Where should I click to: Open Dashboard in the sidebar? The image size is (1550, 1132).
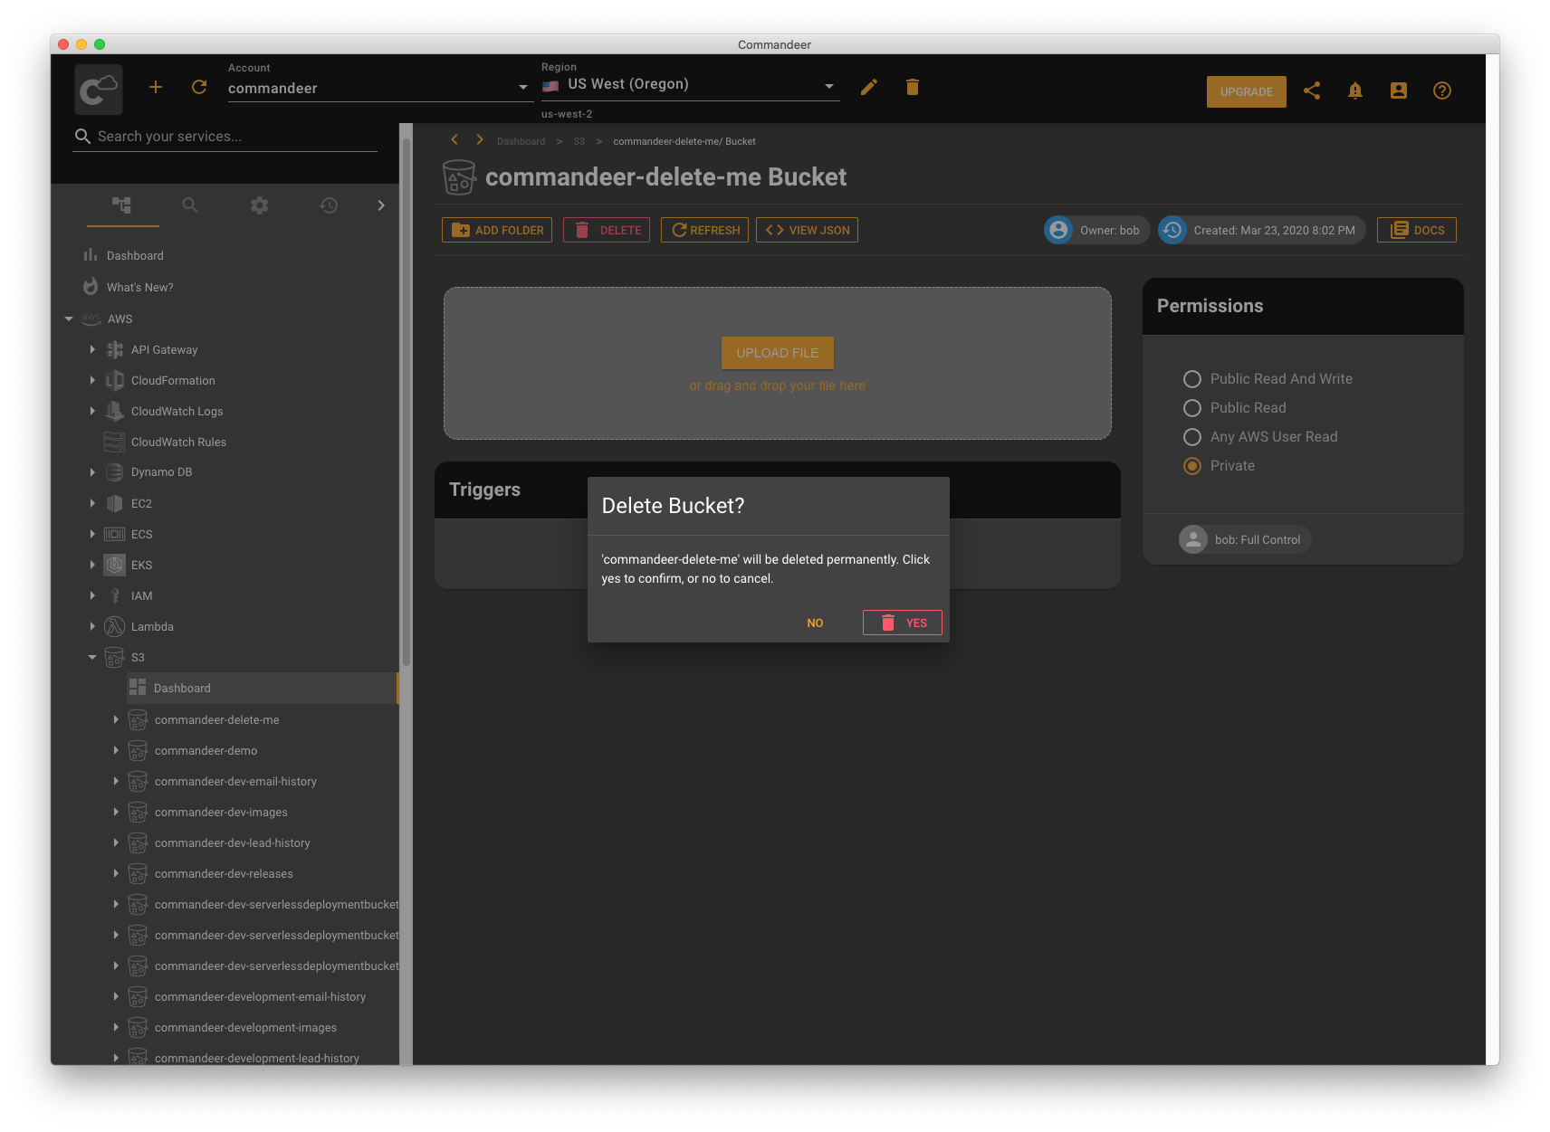pyautogui.click(x=135, y=256)
